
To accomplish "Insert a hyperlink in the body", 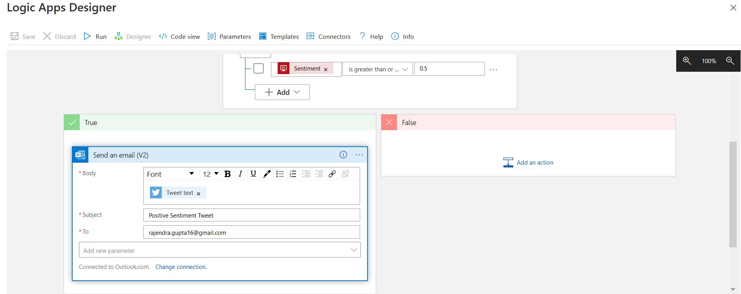I will [x=332, y=174].
